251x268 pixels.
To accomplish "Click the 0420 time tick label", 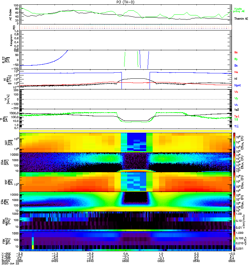I will coord(55,261).
